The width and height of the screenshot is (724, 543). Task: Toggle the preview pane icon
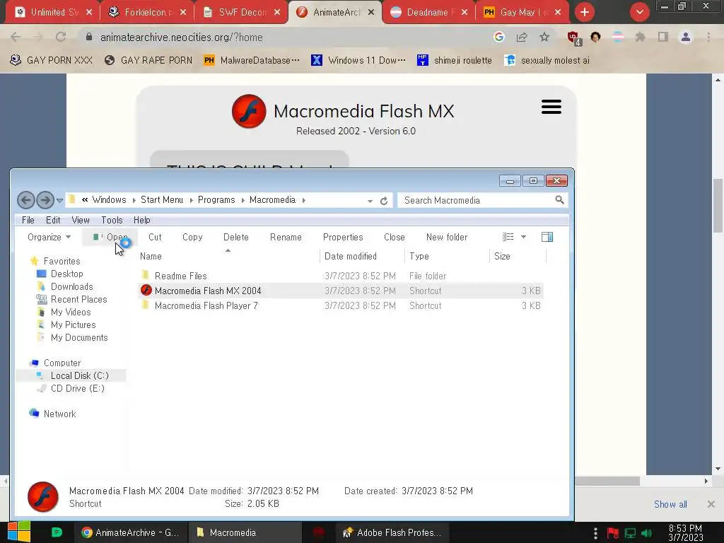(x=547, y=237)
